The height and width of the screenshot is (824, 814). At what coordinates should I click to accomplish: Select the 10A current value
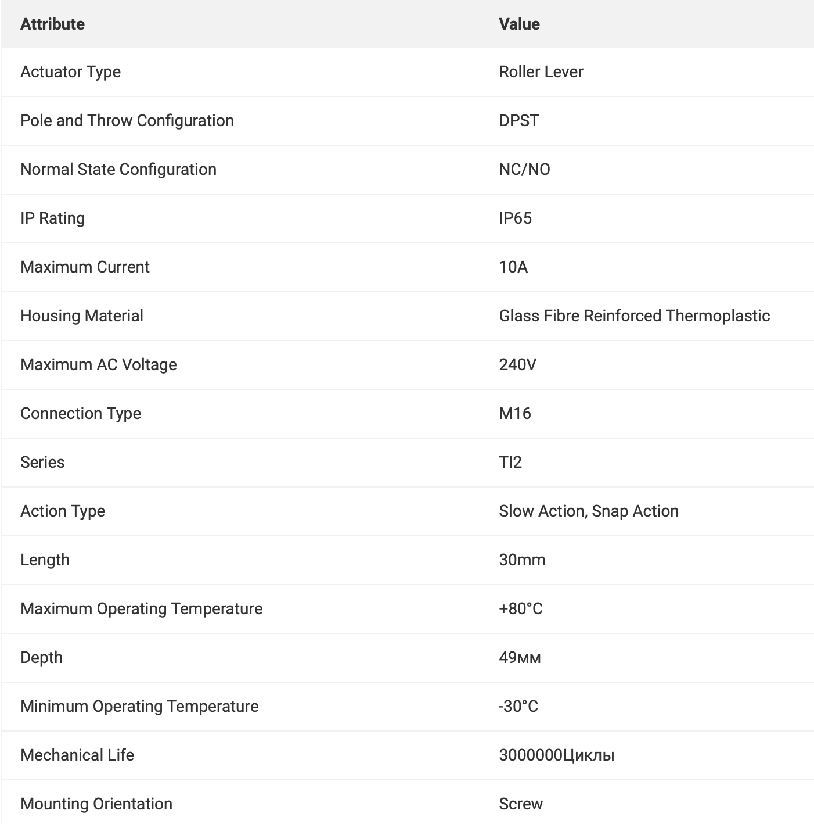[x=513, y=267]
